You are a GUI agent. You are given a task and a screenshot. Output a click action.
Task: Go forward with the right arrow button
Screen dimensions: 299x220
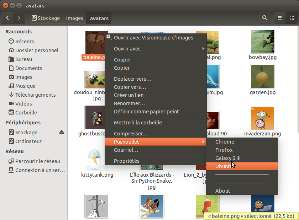[19, 18]
